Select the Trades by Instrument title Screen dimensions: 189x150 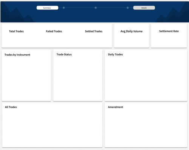(x=17, y=55)
